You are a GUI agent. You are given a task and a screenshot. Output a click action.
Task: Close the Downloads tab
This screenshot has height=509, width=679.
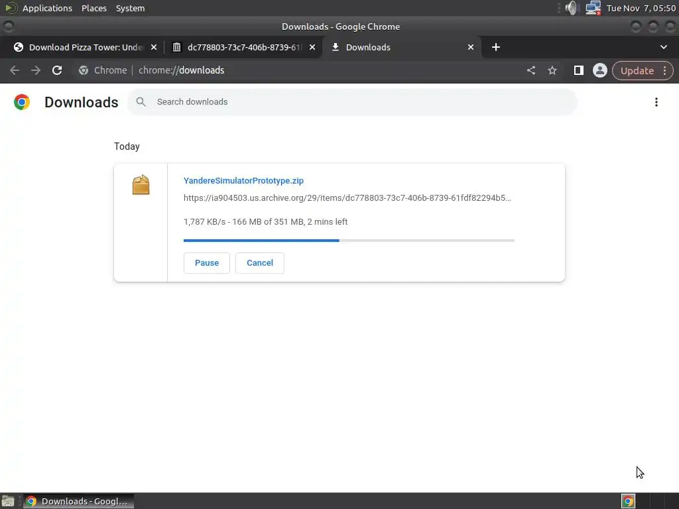(x=471, y=47)
